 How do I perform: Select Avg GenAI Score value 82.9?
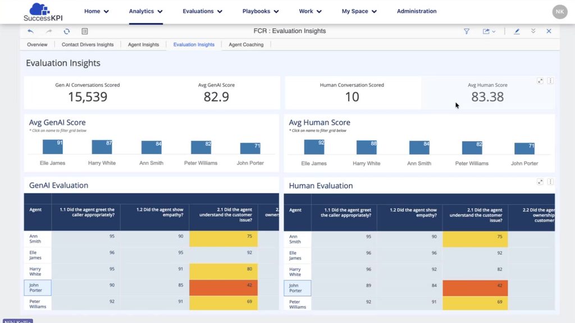(x=216, y=97)
